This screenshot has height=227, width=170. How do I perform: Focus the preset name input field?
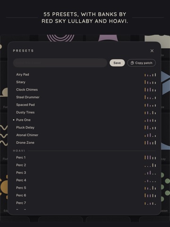pyautogui.click(x=60, y=63)
